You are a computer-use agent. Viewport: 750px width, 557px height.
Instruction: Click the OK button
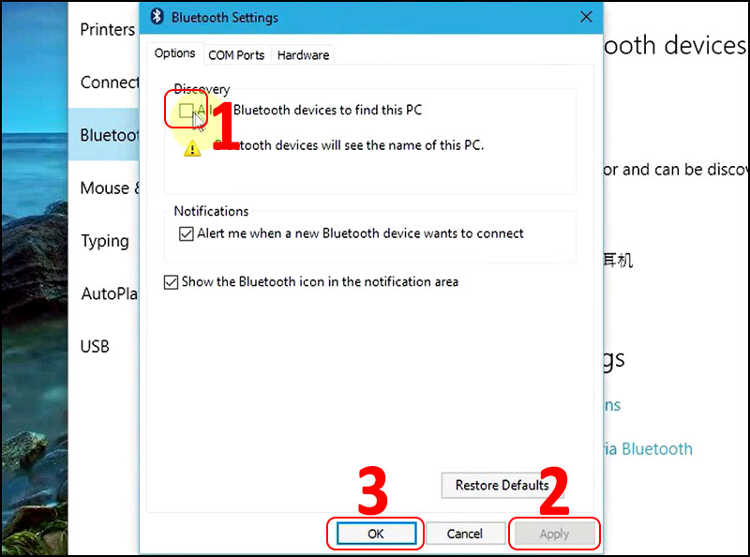click(x=376, y=534)
